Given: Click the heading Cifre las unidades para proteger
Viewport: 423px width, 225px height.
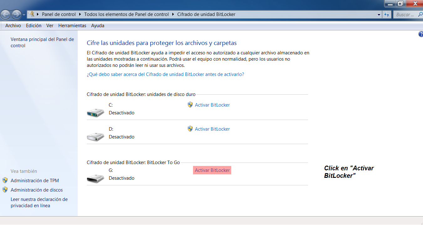Looking at the screenshot, I should point(162,43).
